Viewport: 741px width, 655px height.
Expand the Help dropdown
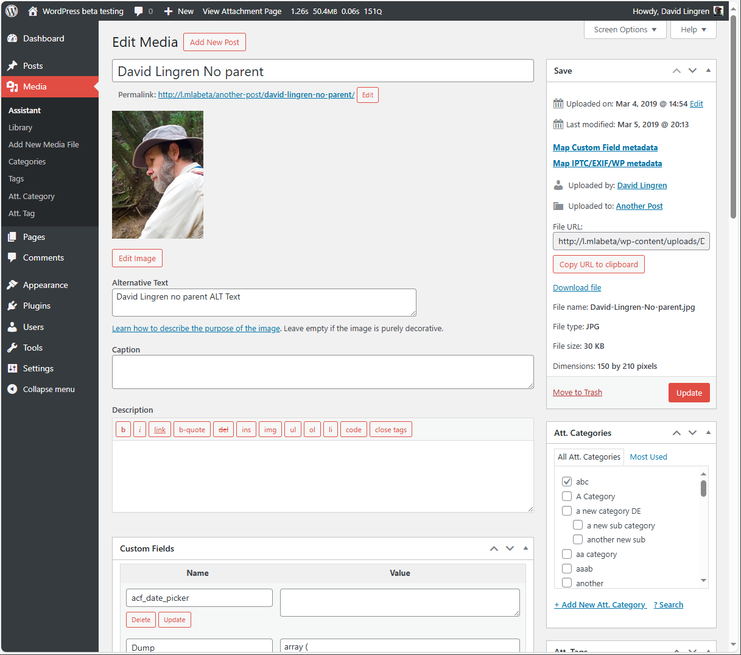pyautogui.click(x=693, y=29)
